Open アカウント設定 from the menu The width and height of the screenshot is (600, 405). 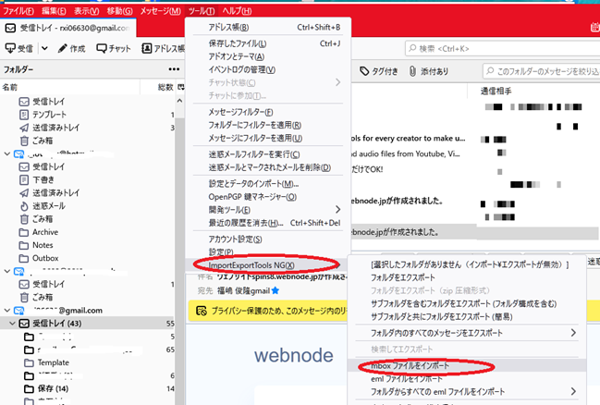[x=268, y=239]
